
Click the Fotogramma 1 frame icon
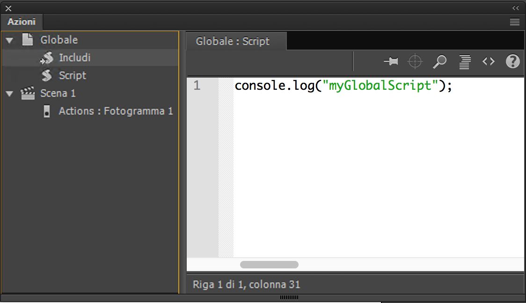47,111
